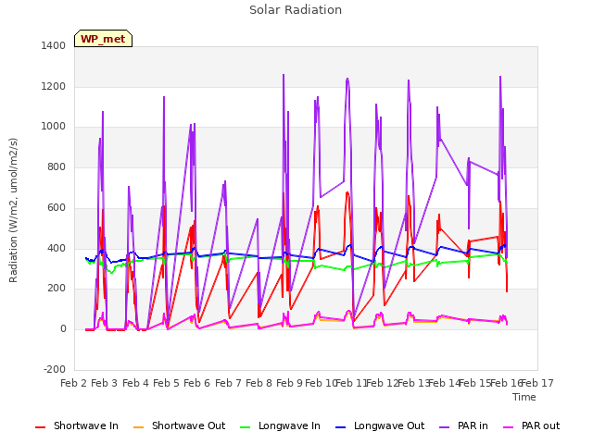Screen dimensions: 593x444
Task: Click the 1400 y-axis tick label
Action: coord(54,46)
